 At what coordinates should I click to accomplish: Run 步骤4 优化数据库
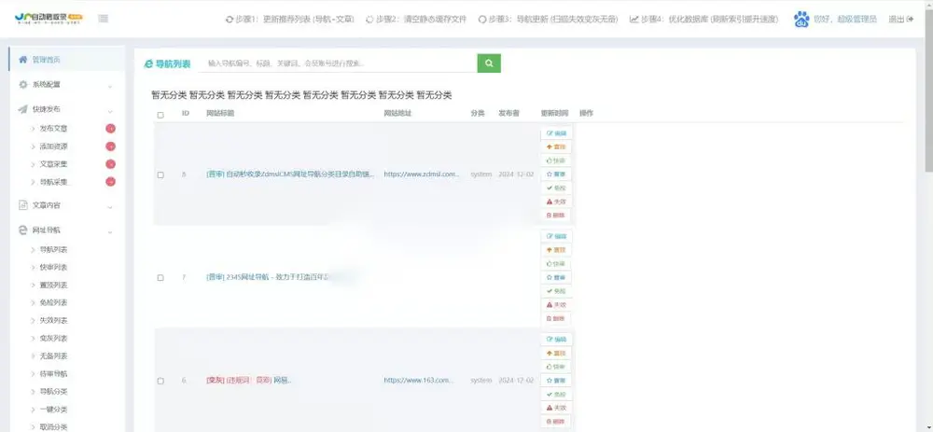[703, 19]
